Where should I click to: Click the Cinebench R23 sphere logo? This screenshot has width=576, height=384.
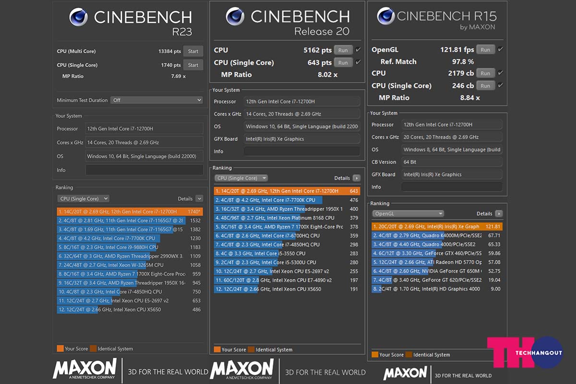[78, 17]
